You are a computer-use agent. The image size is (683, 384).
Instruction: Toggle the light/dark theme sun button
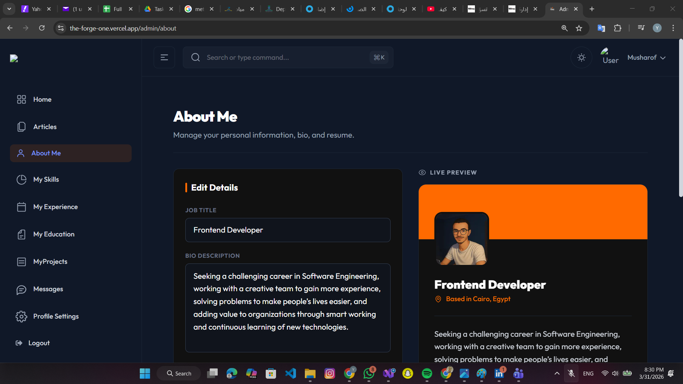pos(581,57)
